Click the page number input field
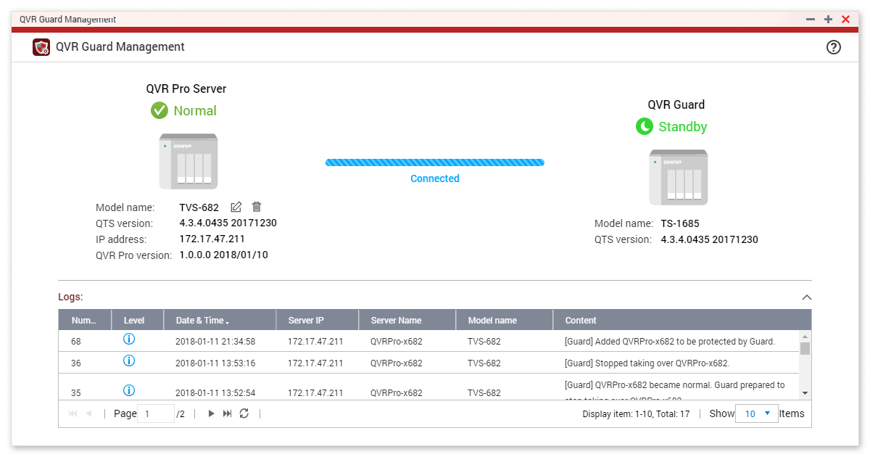 pyautogui.click(x=156, y=413)
